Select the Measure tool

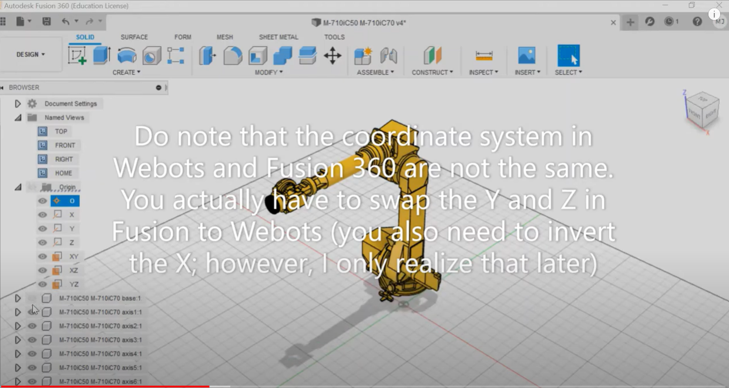pos(484,56)
